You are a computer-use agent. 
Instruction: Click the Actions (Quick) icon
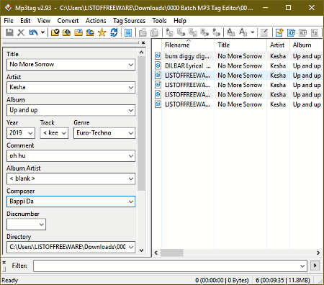point(243,32)
